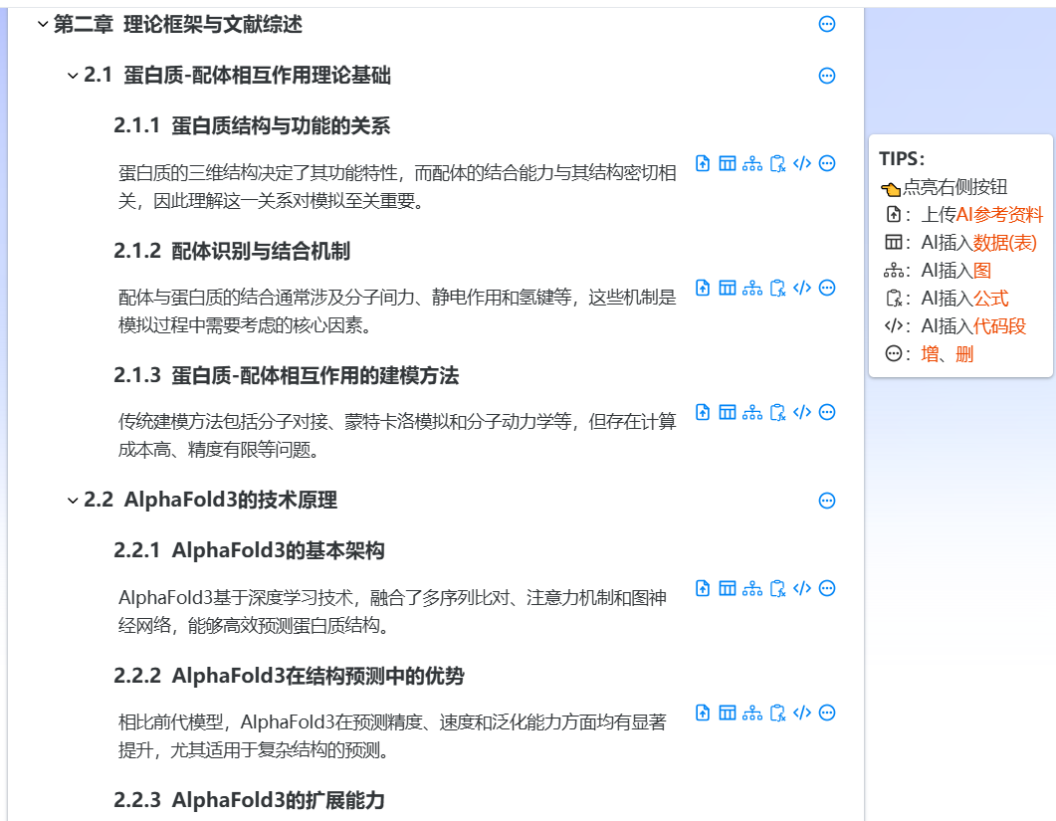Open more options for section 2.1 heading
Viewport: 1056px width, 821px height.
pyautogui.click(x=827, y=76)
